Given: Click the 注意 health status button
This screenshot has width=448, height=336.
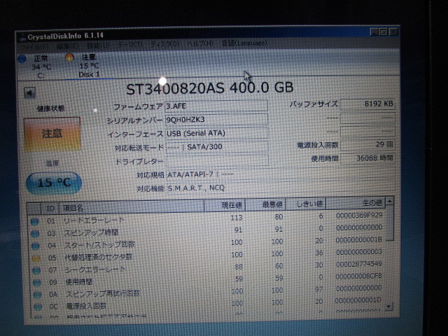Looking at the screenshot, I should [x=52, y=134].
